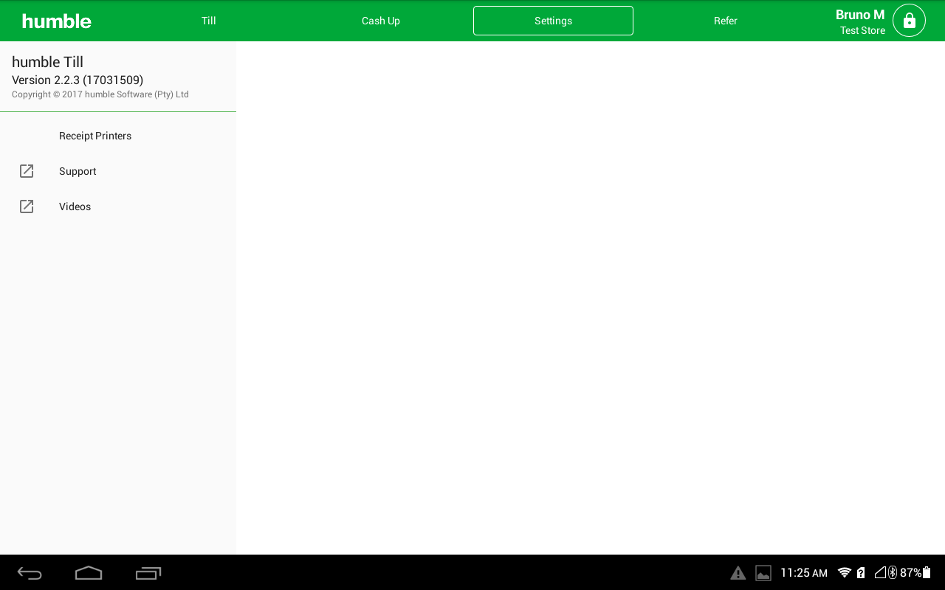Tap the picture notification icon
The width and height of the screenshot is (945, 590).
click(x=763, y=573)
